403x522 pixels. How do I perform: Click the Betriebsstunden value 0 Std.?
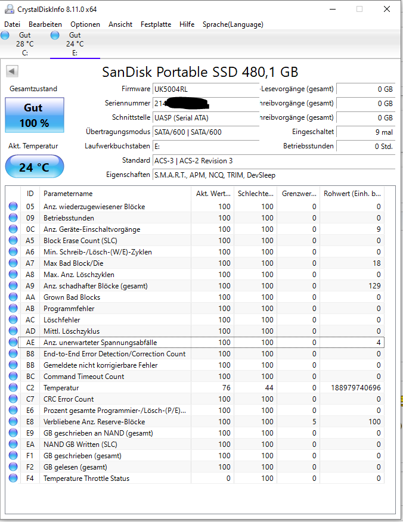point(365,147)
